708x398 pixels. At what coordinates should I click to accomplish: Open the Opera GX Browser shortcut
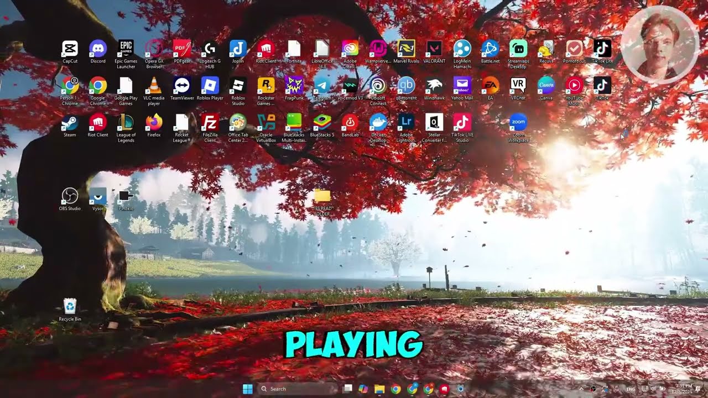click(x=154, y=49)
